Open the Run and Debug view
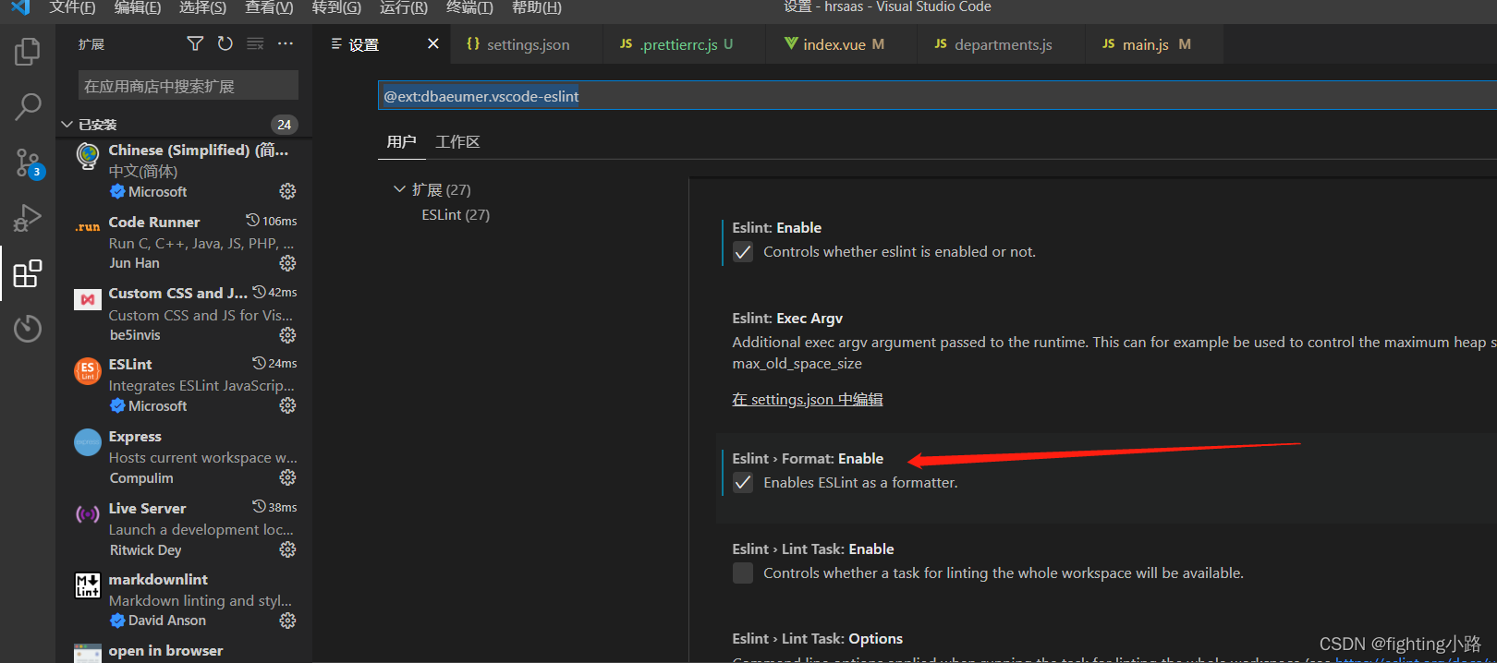Screen dimensions: 1497x663 tap(28, 218)
